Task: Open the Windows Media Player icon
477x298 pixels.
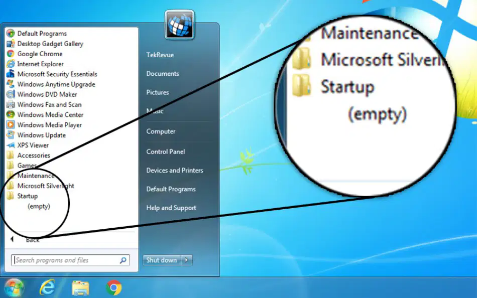Action: pyautogui.click(x=11, y=125)
